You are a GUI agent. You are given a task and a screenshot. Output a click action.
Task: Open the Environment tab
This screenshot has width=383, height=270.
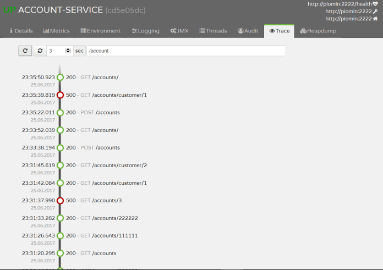tap(100, 31)
